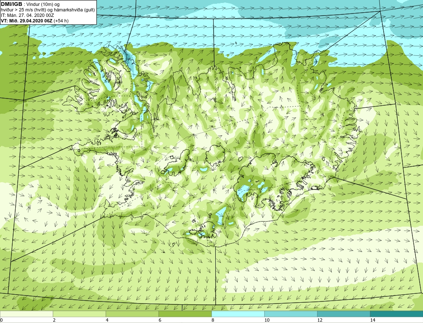423x323 pixels.
Task: Click the scale label "12"
Action: click(x=320, y=320)
